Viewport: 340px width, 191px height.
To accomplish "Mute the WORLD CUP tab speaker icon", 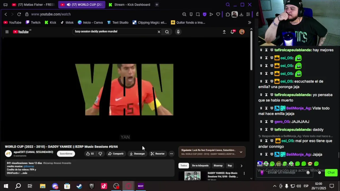I will [x=69, y=5].
